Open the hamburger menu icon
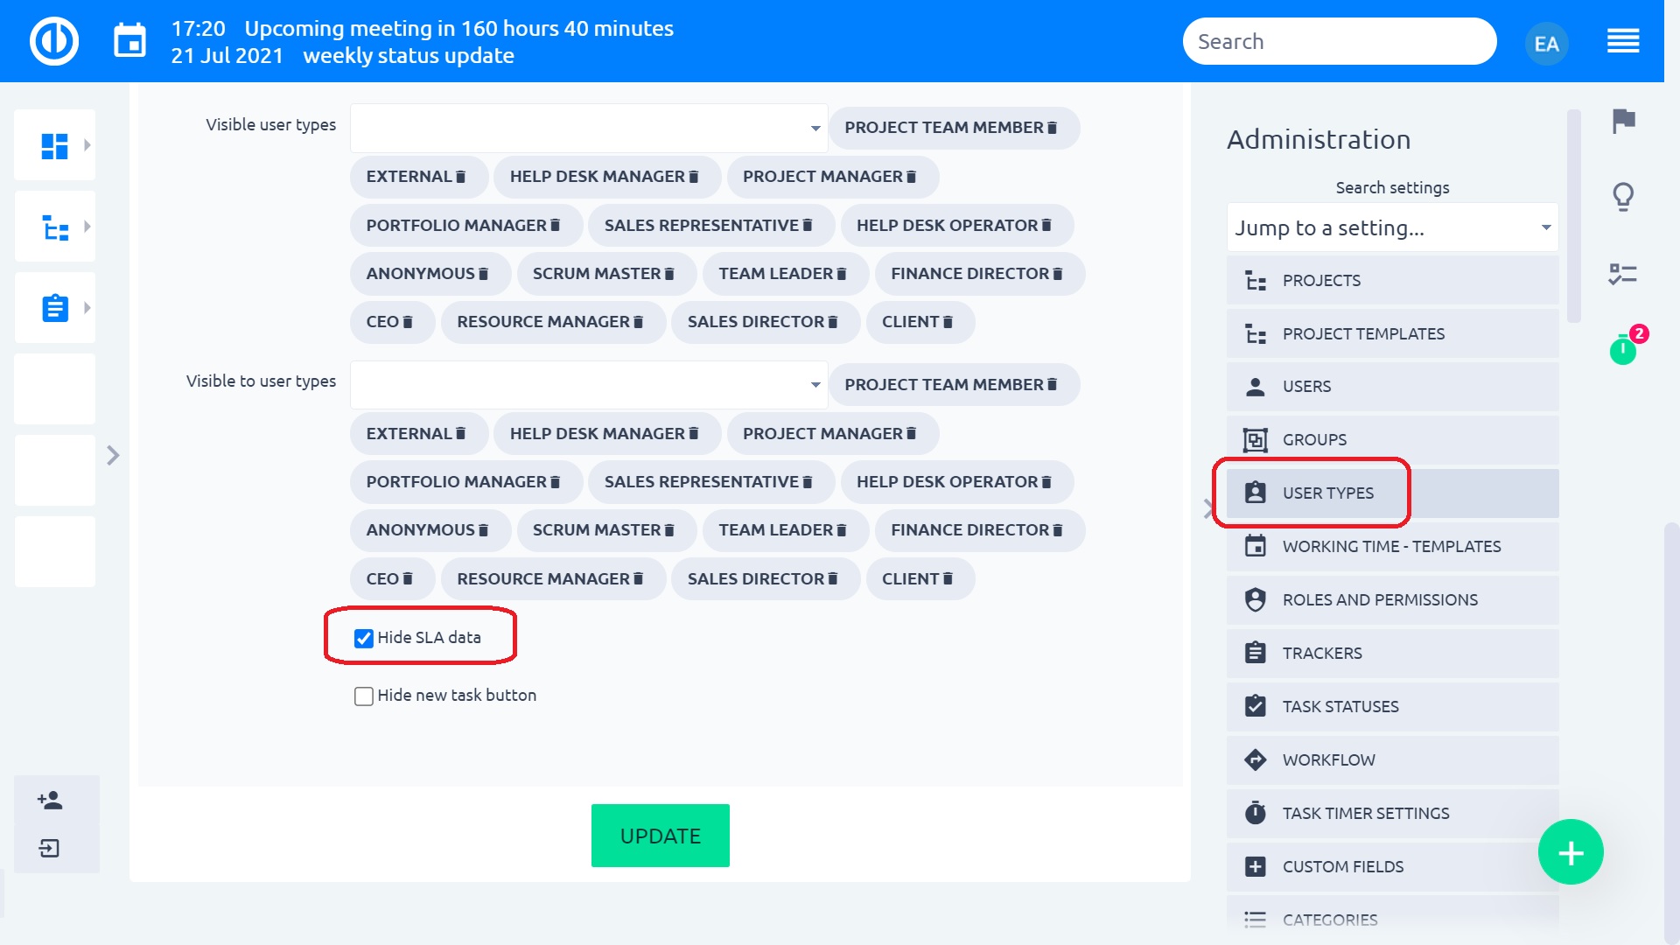This screenshot has height=945, width=1680. tap(1622, 41)
